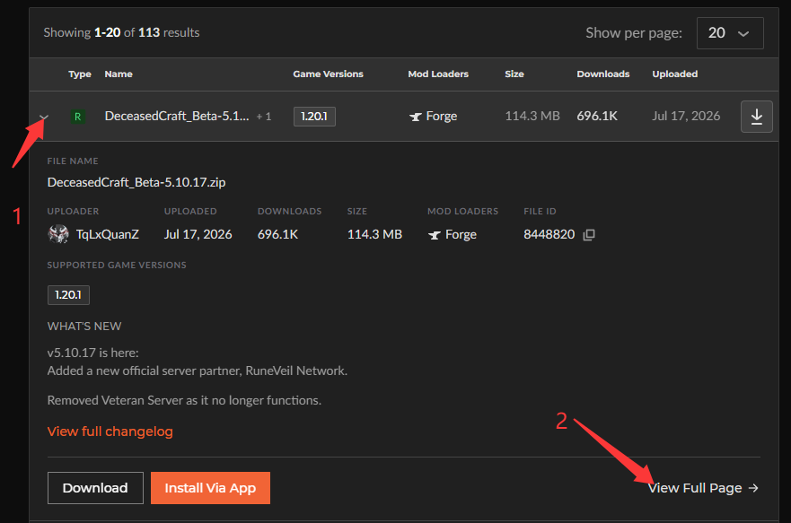Screen dimensions: 791x523
Task: Collapse the DeceasedCraft file row chevron
Action: 44,117
